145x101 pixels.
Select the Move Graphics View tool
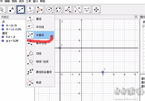click(x=96, y=9)
